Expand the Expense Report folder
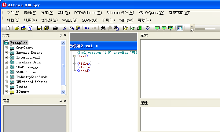Screen dimensions: 220x132 [6, 52]
